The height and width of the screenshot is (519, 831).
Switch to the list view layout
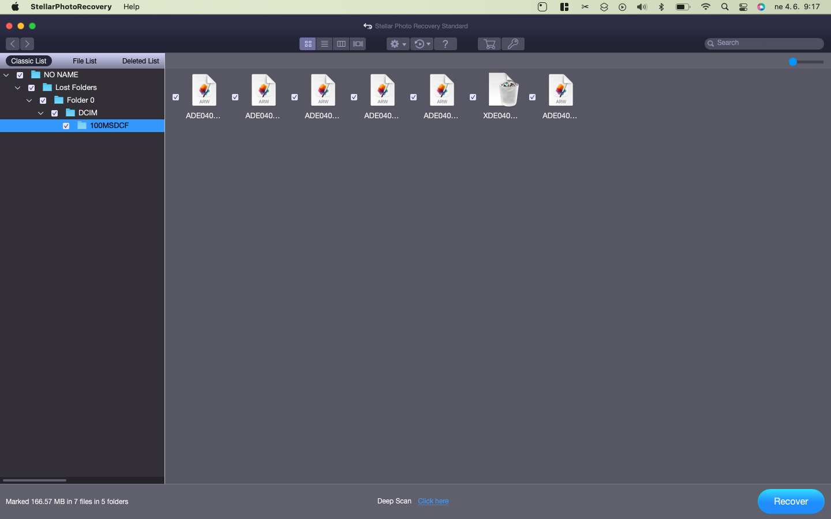[x=324, y=44]
